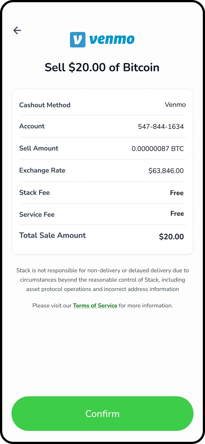The width and height of the screenshot is (205, 444).
Task: Select the Service Fee label
Action: pos(37,215)
